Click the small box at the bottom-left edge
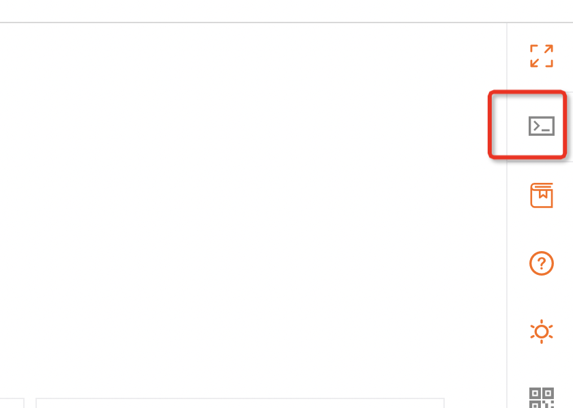Image resolution: width=573 pixels, height=408 pixels. [12, 403]
